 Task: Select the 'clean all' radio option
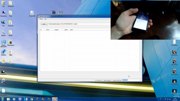click(96, 80)
